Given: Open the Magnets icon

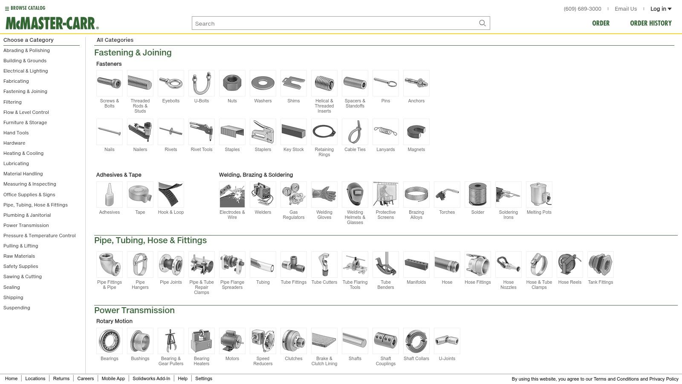Looking at the screenshot, I should click(x=416, y=132).
